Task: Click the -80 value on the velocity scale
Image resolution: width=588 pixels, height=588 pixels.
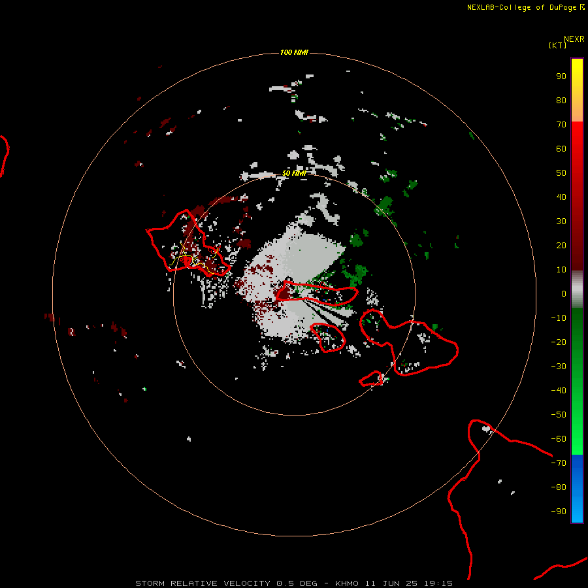Action: click(x=559, y=487)
